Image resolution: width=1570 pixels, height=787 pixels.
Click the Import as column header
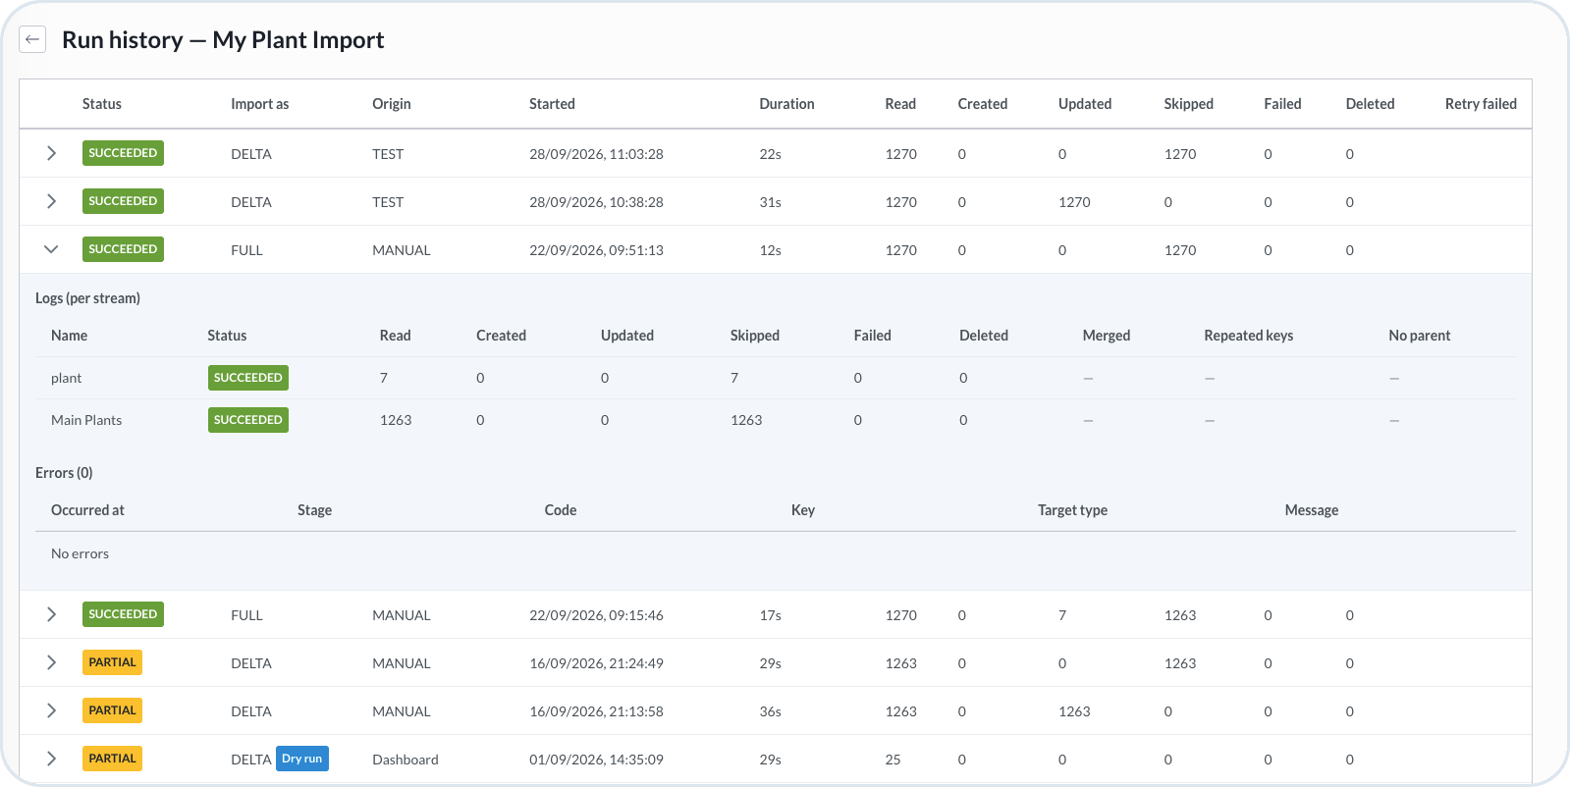click(x=260, y=104)
